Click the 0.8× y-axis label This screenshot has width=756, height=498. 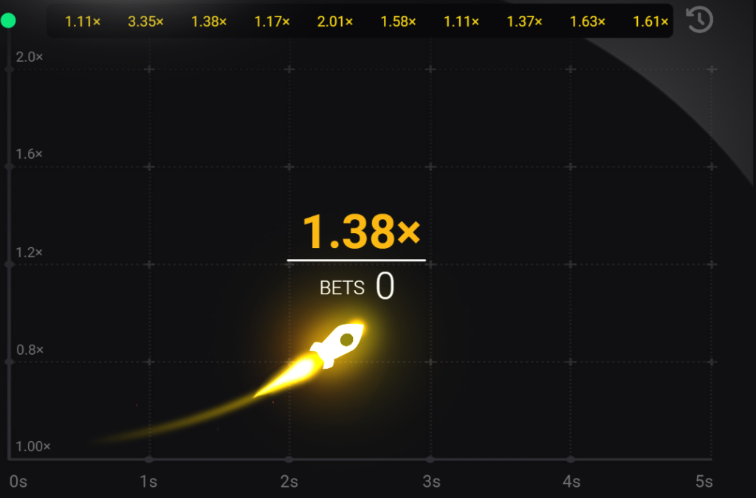30,350
